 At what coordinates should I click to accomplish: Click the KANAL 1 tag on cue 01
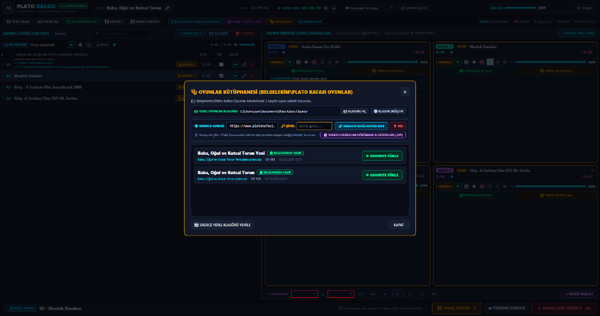[x=187, y=64]
